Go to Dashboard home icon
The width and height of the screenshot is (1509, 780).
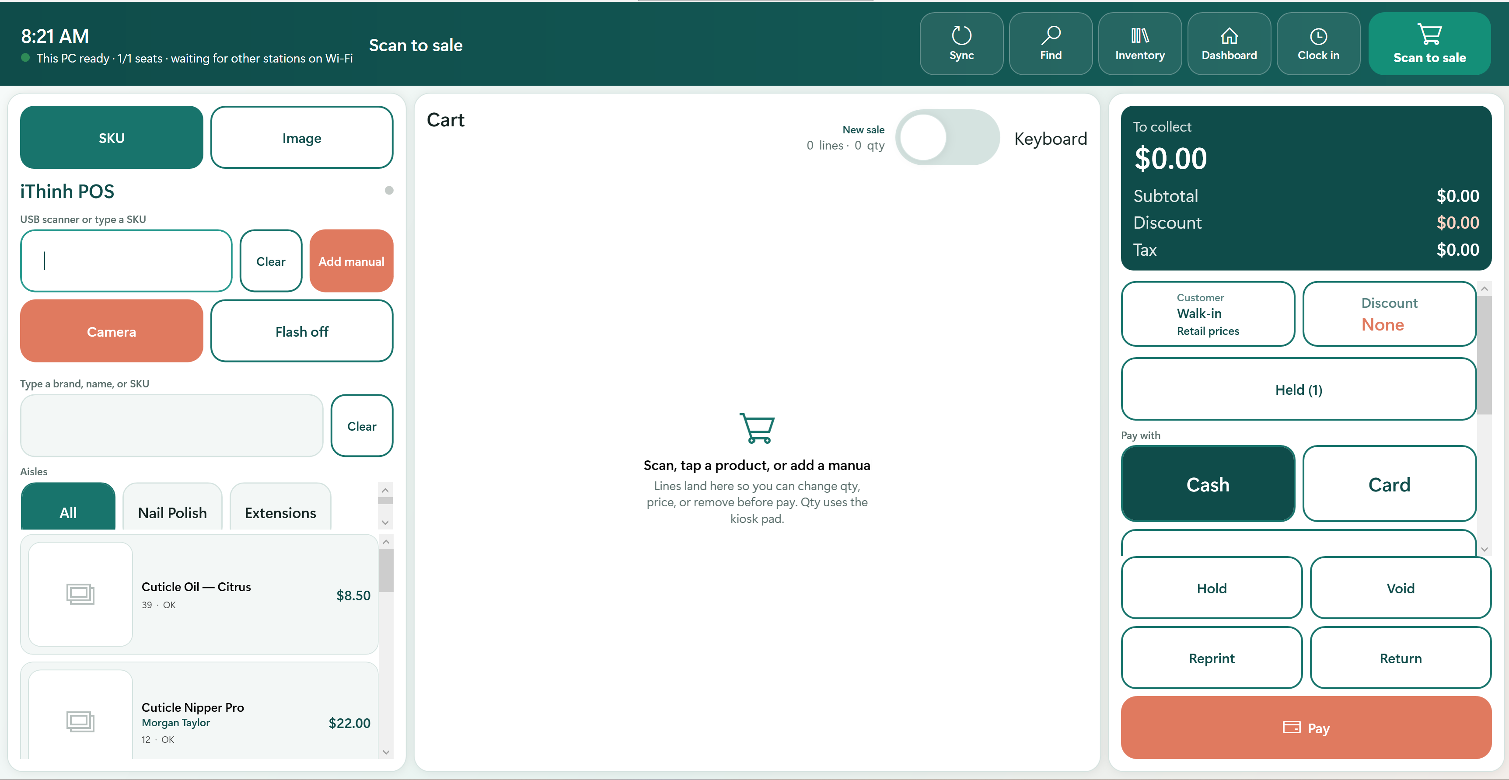click(1229, 36)
